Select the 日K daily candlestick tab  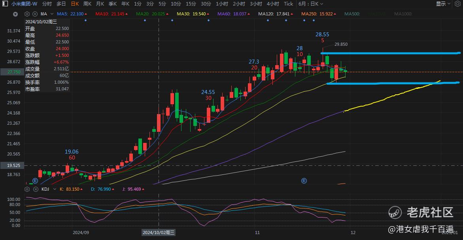tap(75, 4)
